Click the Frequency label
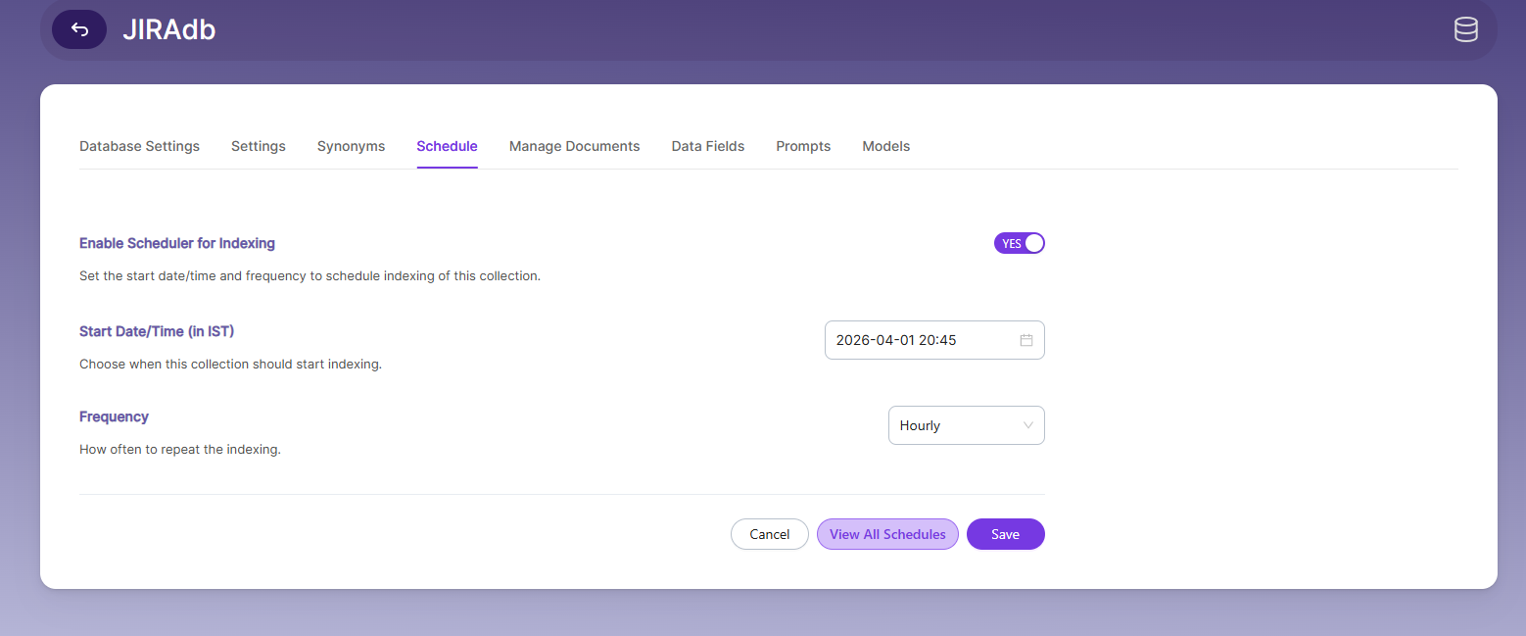The width and height of the screenshot is (1526, 636). pyautogui.click(x=114, y=416)
